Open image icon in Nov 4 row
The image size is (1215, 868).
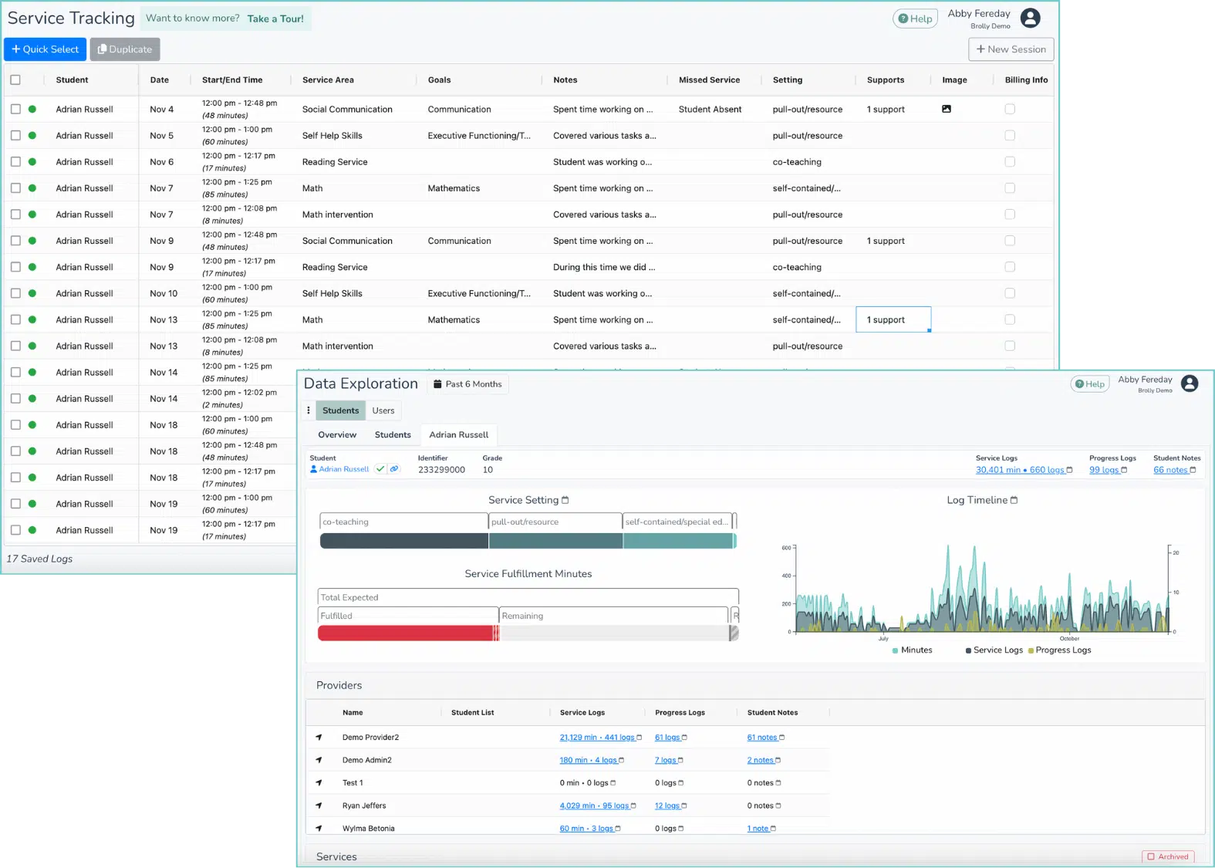947,109
